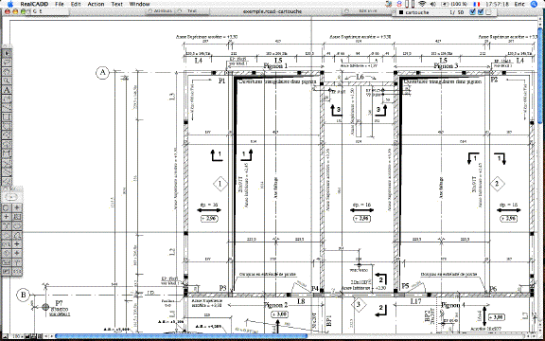Select the text 'A' tool
This screenshot has height=341, width=545.
pos(7,89)
